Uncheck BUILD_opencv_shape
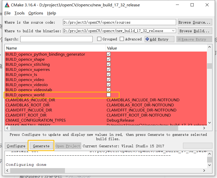 coord(108,59)
